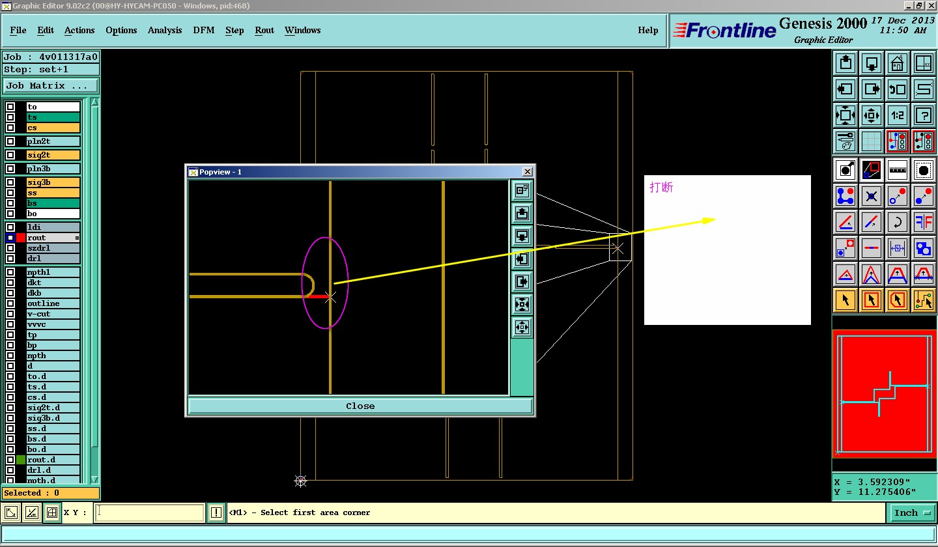Open the Inch units dropdown
This screenshot has width=938, height=547.
pyautogui.click(x=912, y=512)
